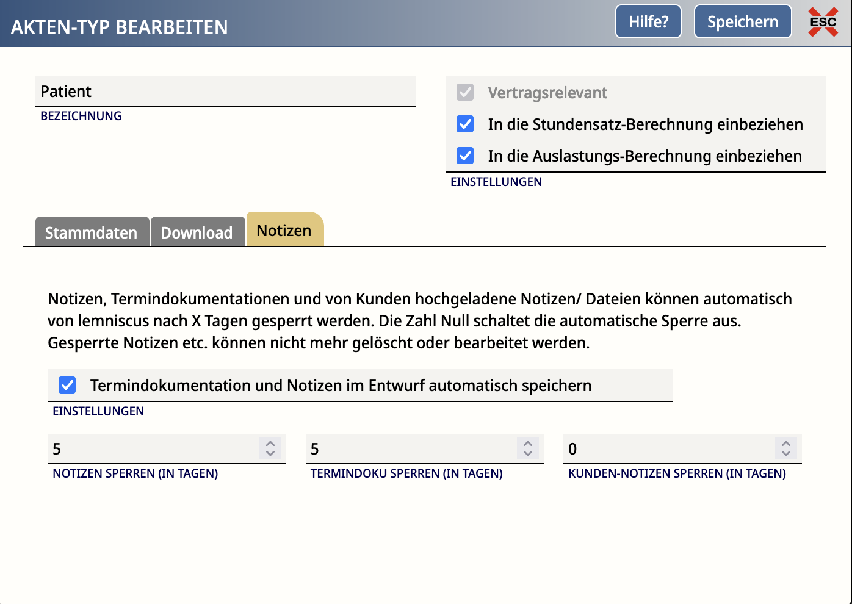852x604 pixels.
Task: Click the KUNDEN-NOTIZEN SPERREN (IN TAGEN) caption
Action: (x=677, y=473)
